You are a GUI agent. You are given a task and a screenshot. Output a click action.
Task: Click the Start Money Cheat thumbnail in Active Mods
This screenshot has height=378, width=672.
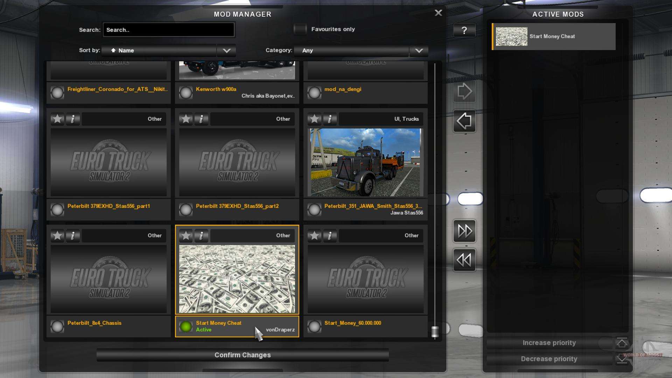tap(511, 37)
